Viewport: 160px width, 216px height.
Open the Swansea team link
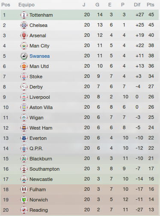pyautogui.click(x=39, y=56)
